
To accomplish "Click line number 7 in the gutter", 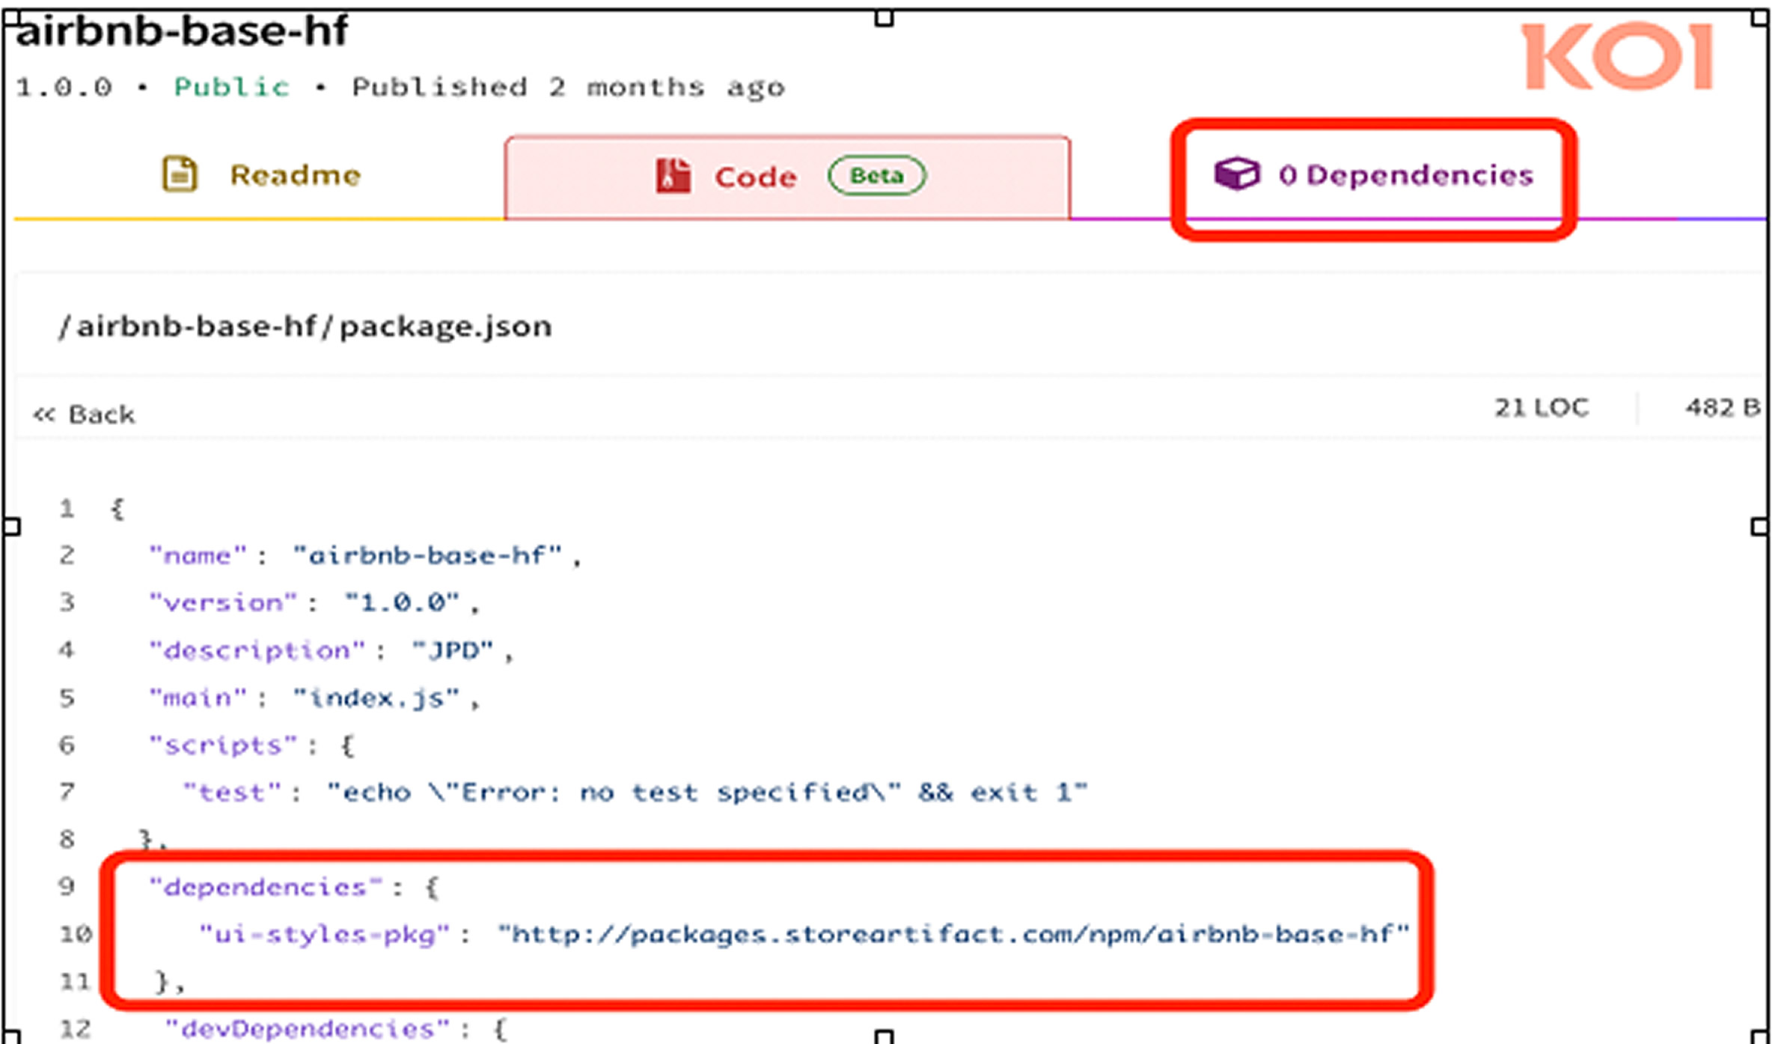I will (x=67, y=792).
